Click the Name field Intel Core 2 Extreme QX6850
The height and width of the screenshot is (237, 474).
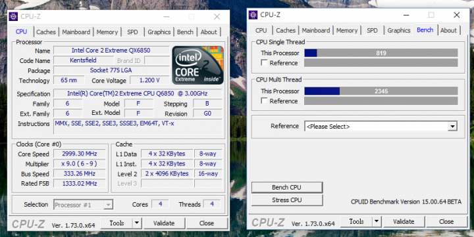tap(111, 51)
